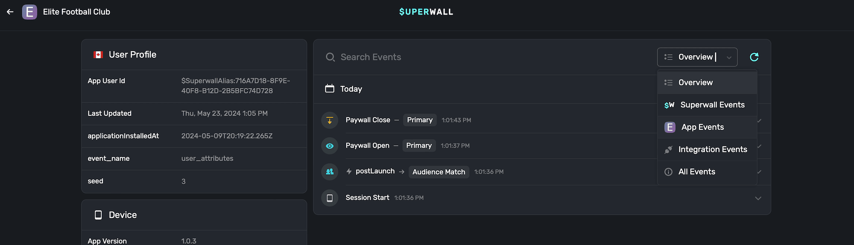Click the Audience Match badge

point(439,172)
